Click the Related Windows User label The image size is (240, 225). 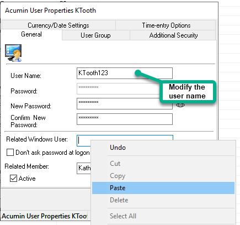[37, 139]
